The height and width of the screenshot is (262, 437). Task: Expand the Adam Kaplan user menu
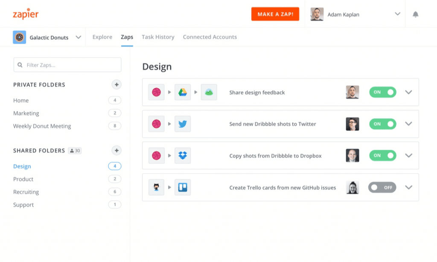point(398,13)
